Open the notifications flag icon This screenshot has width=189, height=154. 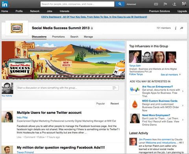pos(165,4)
